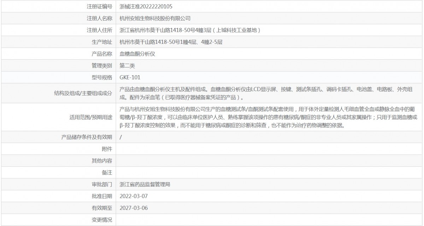Click the 生产地址 label
Viewport: 424px width, 226px height.
pos(102,42)
